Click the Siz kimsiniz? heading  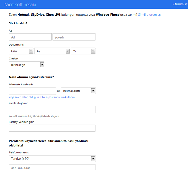click(18, 23)
